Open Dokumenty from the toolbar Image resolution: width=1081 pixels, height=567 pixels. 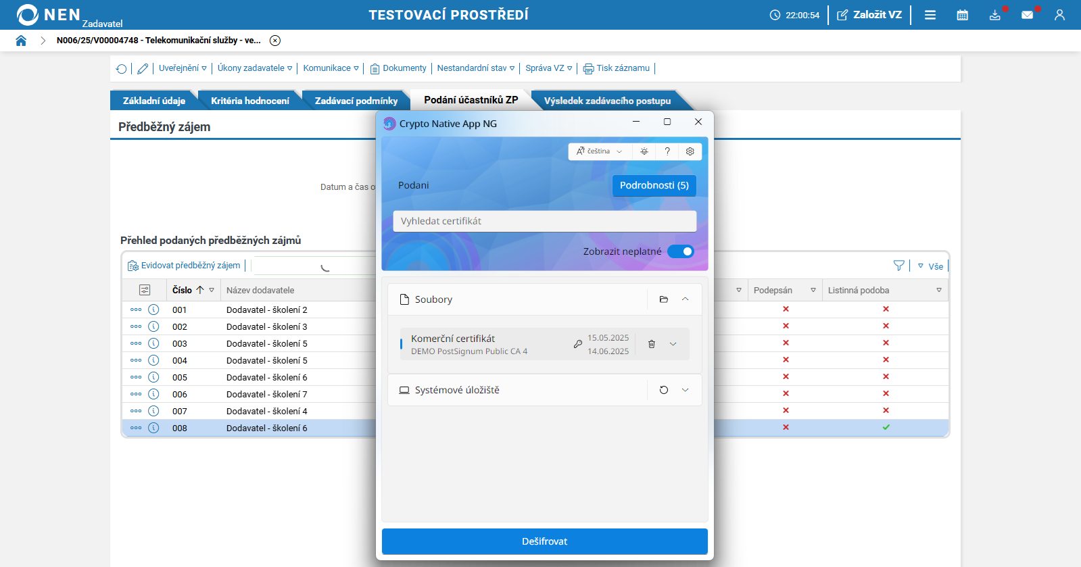pyautogui.click(x=398, y=68)
